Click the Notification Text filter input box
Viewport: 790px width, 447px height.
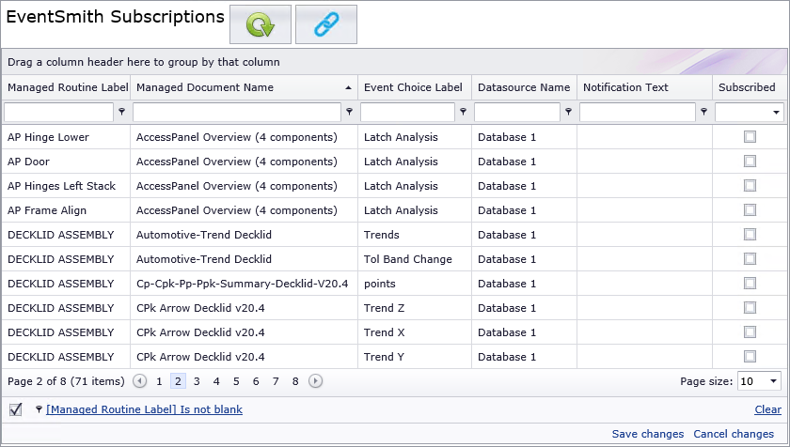tap(638, 112)
